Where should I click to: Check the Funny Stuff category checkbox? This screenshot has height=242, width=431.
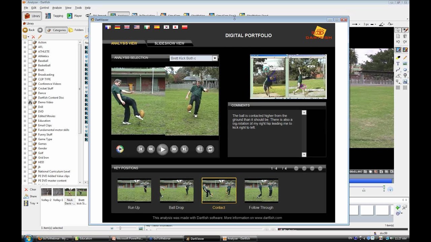[x=30, y=134]
